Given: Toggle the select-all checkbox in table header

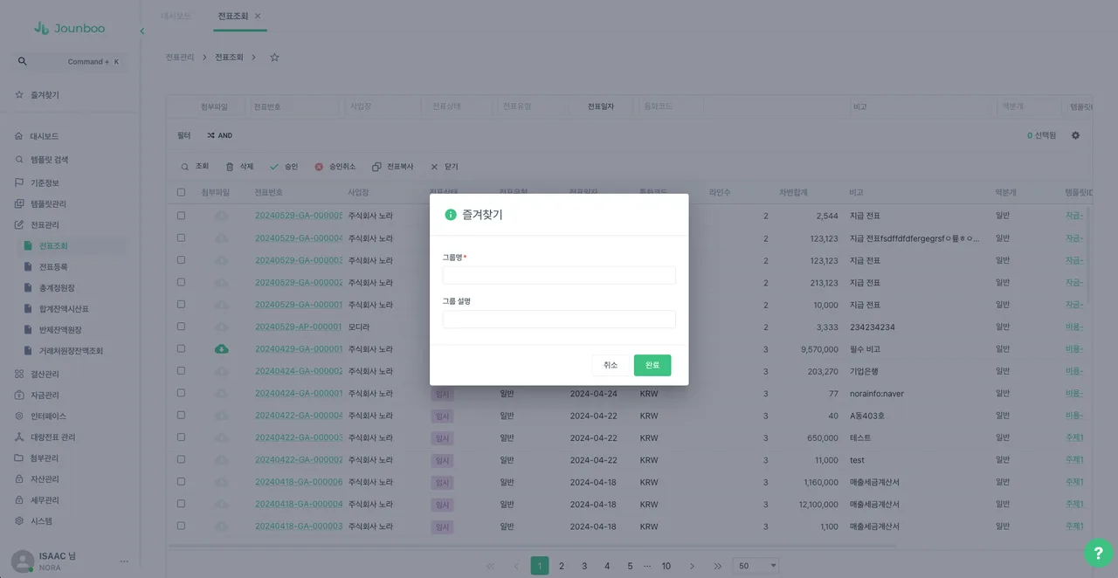Looking at the screenshot, I should pos(181,192).
